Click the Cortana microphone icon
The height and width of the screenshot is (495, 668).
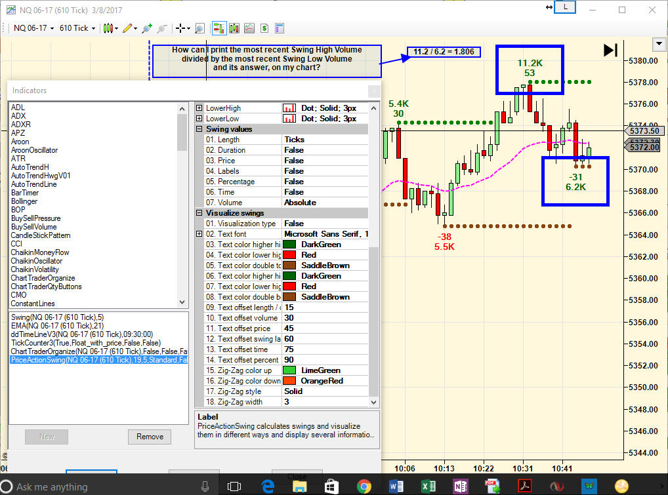coord(205,486)
